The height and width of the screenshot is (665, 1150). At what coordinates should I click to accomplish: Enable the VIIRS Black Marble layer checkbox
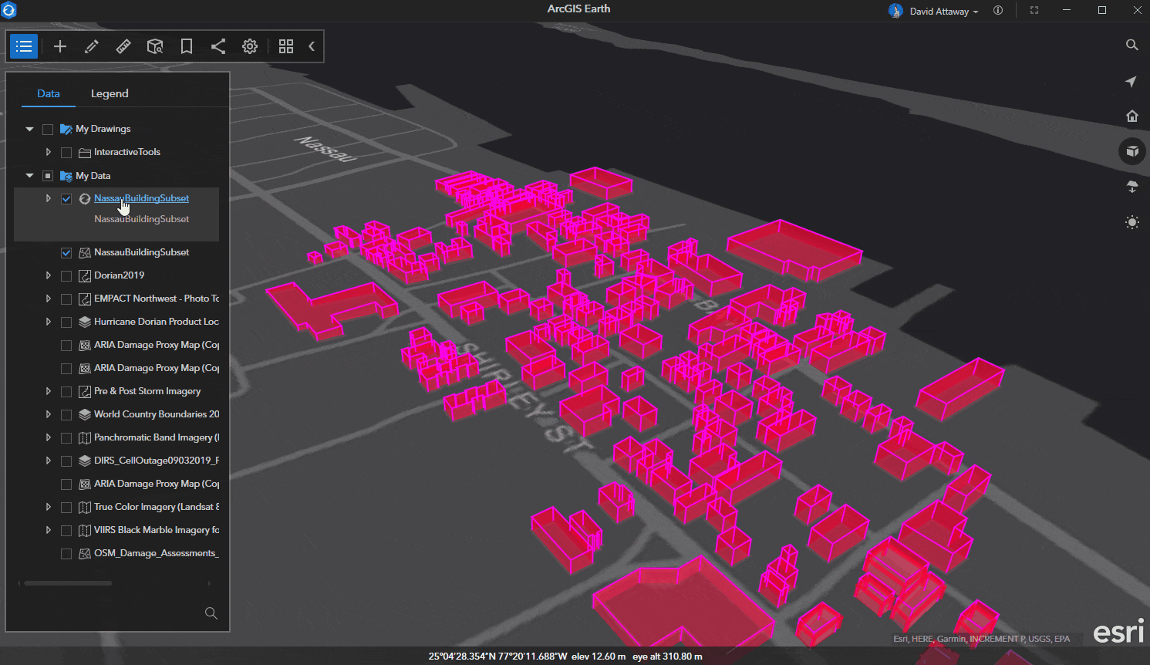tap(66, 531)
